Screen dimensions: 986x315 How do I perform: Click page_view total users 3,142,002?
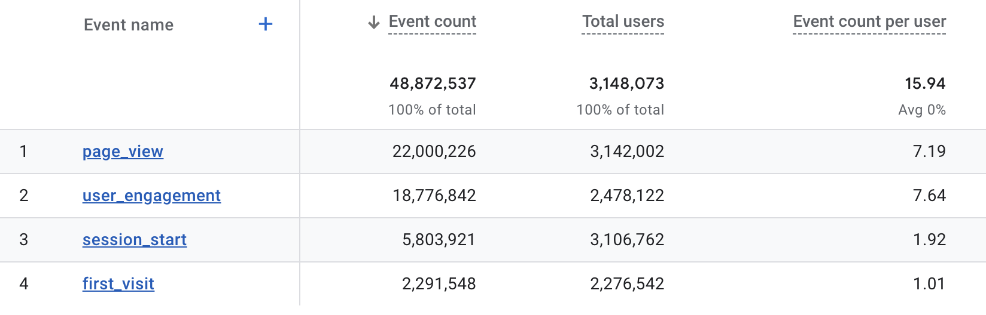pyautogui.click(x=628, y=152)
